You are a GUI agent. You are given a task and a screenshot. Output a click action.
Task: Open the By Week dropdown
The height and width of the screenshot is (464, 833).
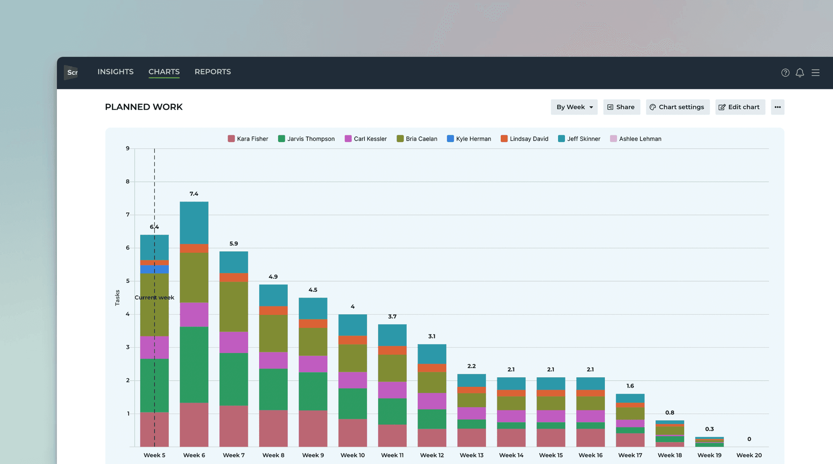(574, 107)
